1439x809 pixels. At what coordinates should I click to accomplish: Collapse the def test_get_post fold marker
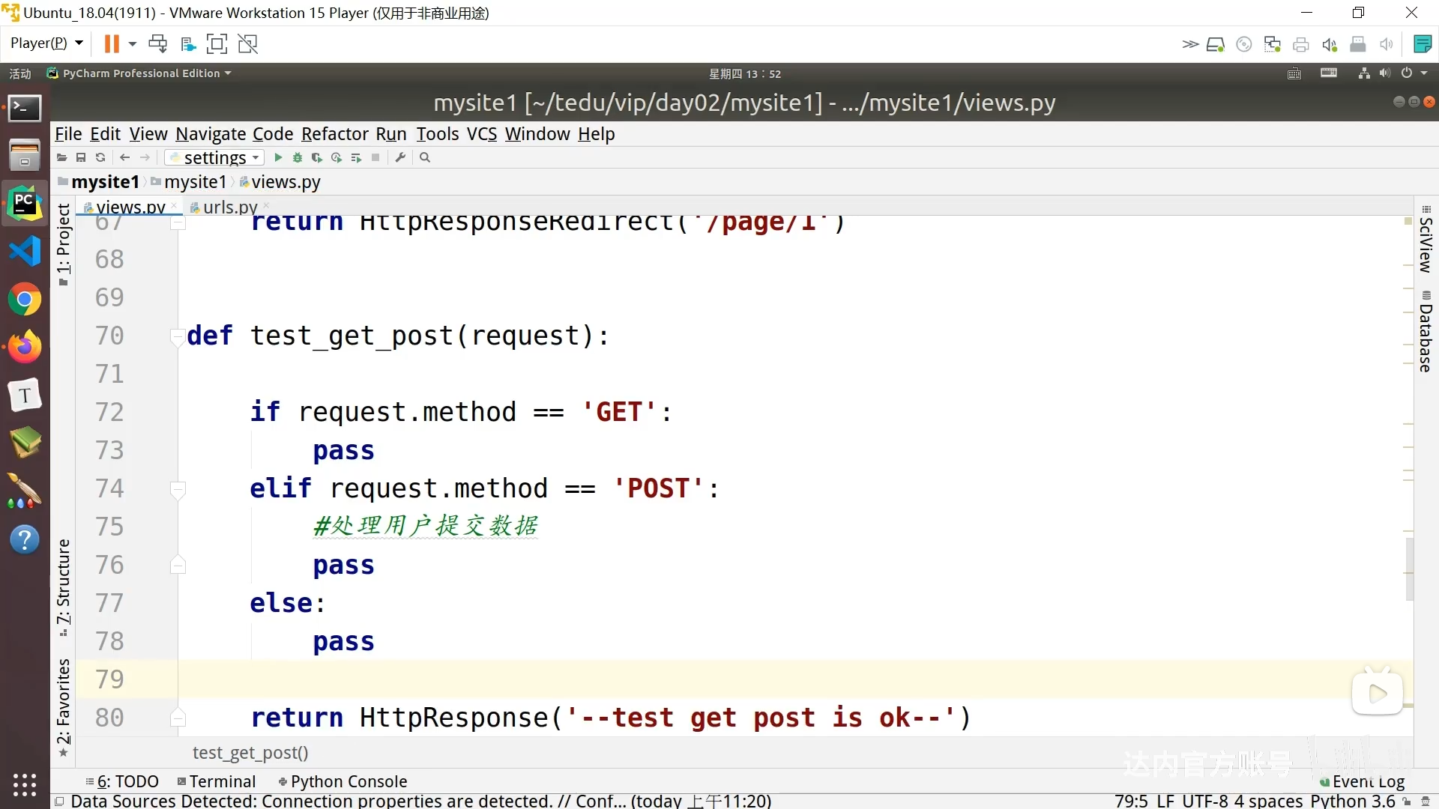click(x=178, y=336)
